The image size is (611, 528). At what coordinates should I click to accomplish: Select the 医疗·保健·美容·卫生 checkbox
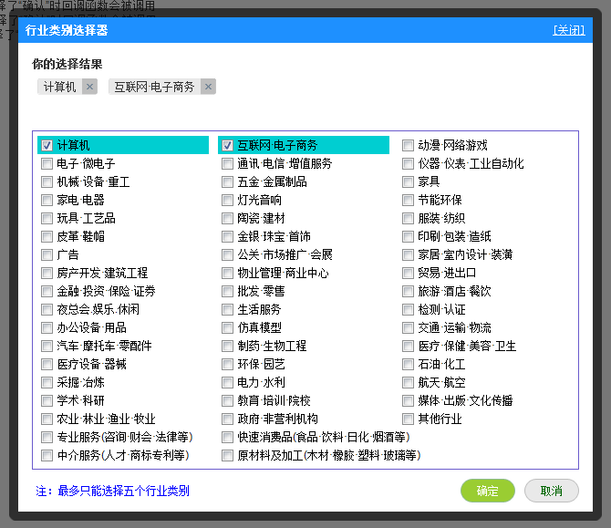click(409, 347)
